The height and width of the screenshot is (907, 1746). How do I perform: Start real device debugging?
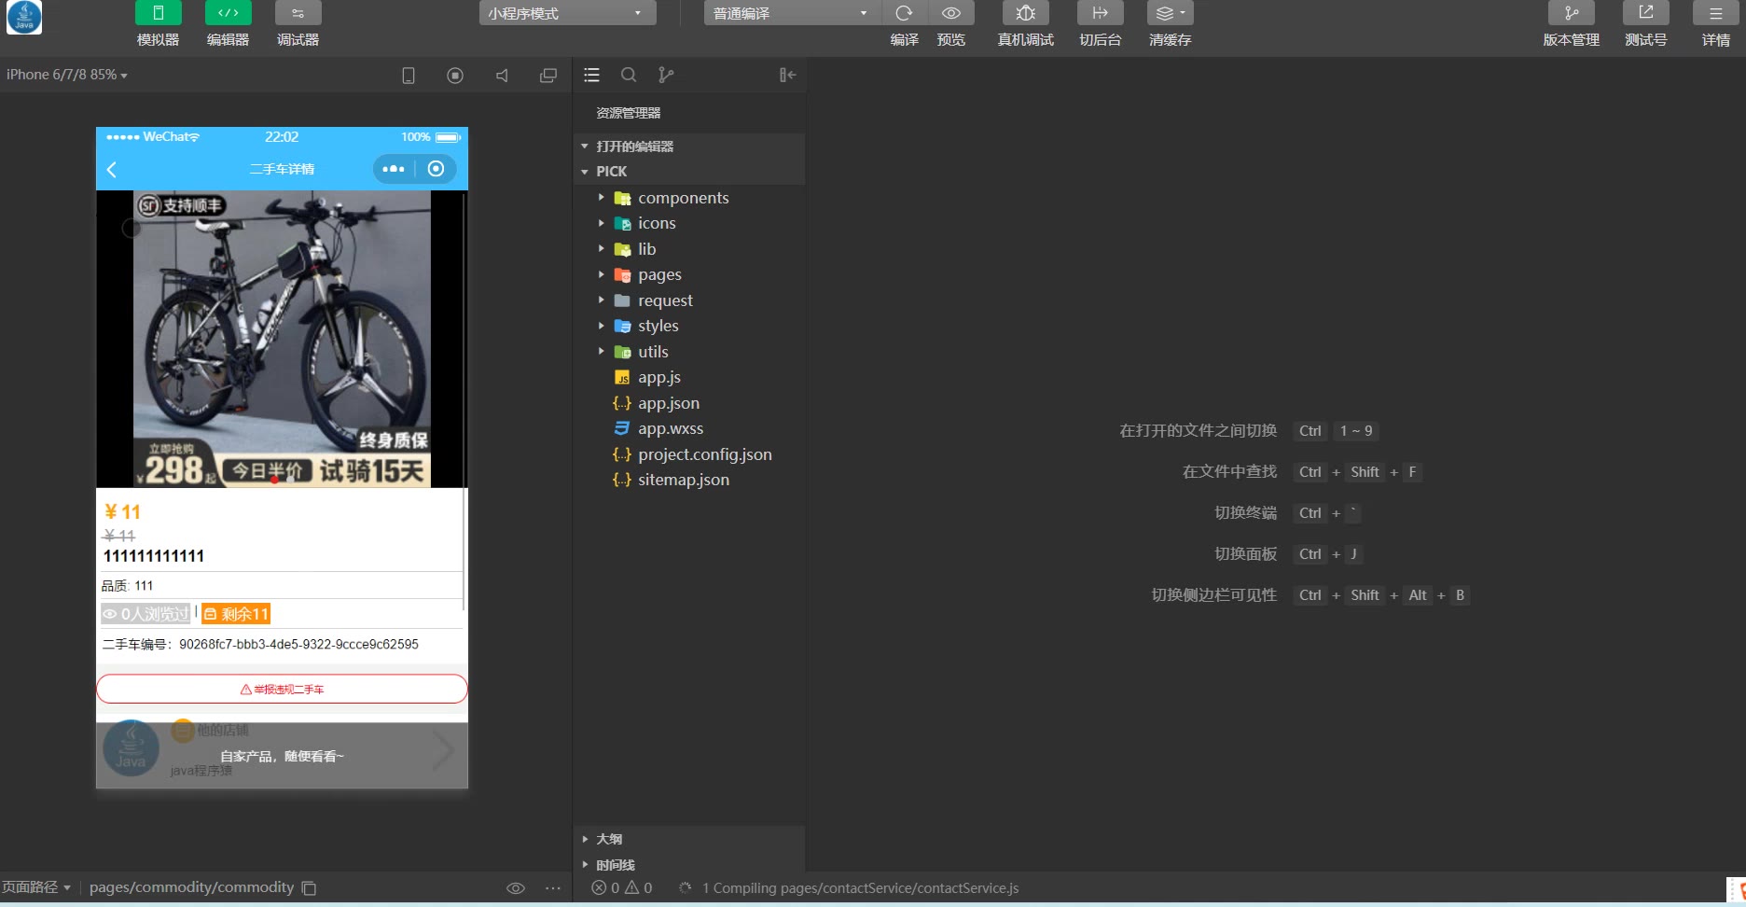[x=1025, y=13]
